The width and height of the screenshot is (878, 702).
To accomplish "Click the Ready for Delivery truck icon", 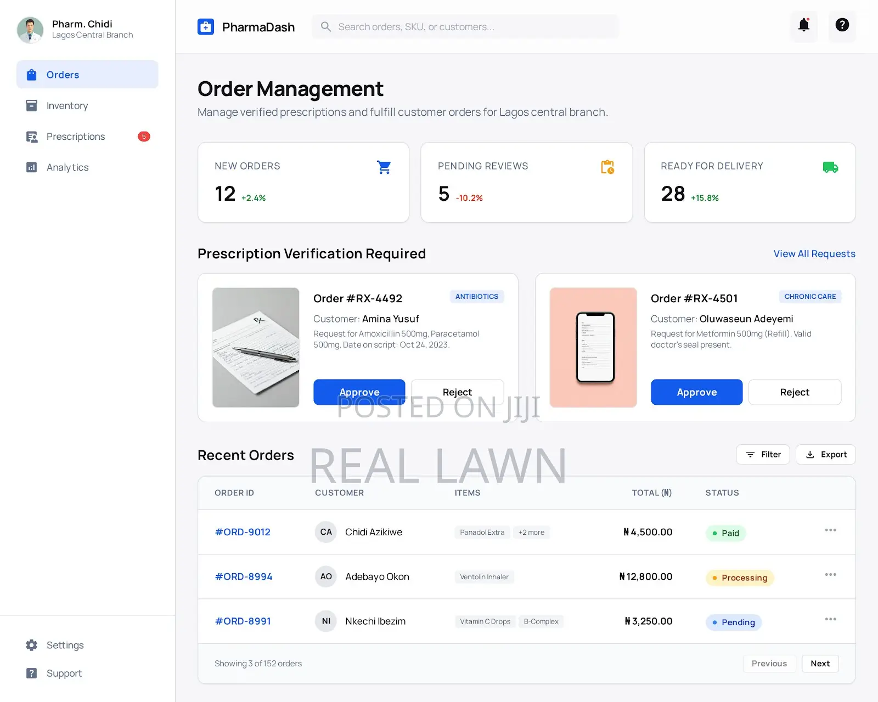I will click(830, 167).
